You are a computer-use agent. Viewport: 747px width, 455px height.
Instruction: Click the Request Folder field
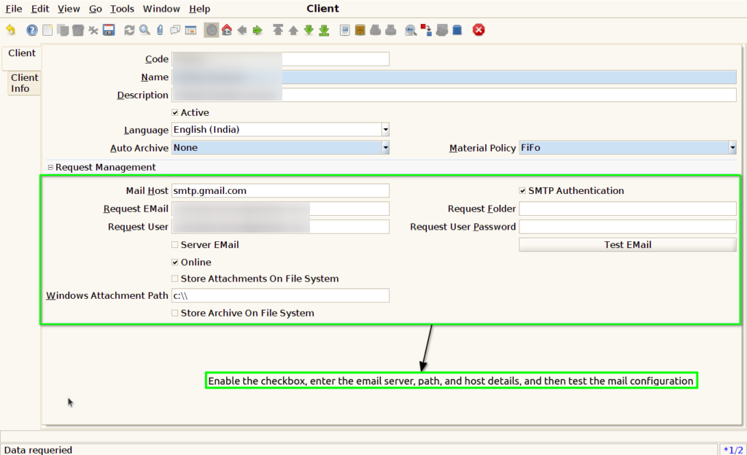tap(627, 209)
